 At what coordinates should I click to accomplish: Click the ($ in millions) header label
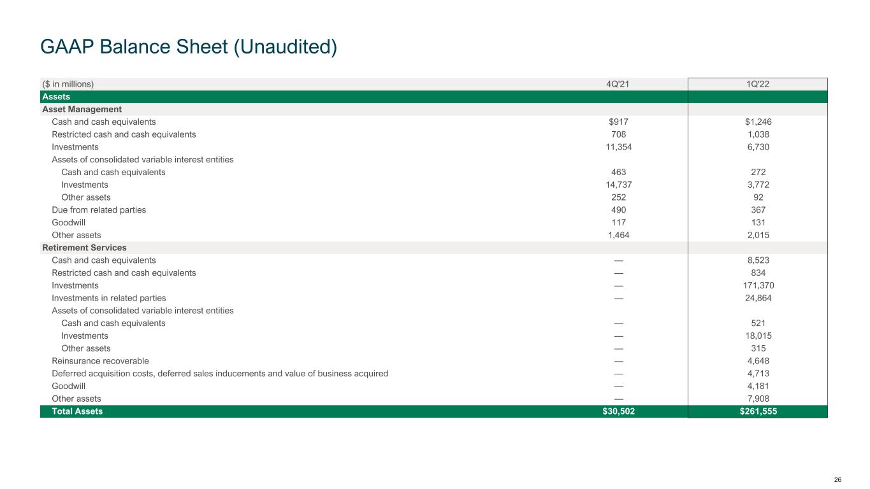68,84
